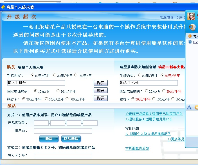Click the 升级超次 header text
This screenshot has height=165, width=198.
pos(21,17)
